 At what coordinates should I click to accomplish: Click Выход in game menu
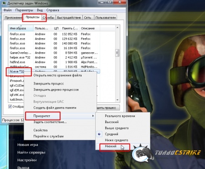tap(23, 168)
